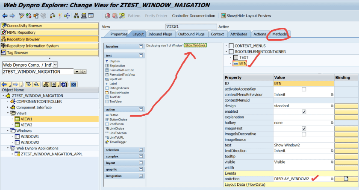Expand the selection palette group
Viewport: 359px width, 190px height.
(141, 150)
